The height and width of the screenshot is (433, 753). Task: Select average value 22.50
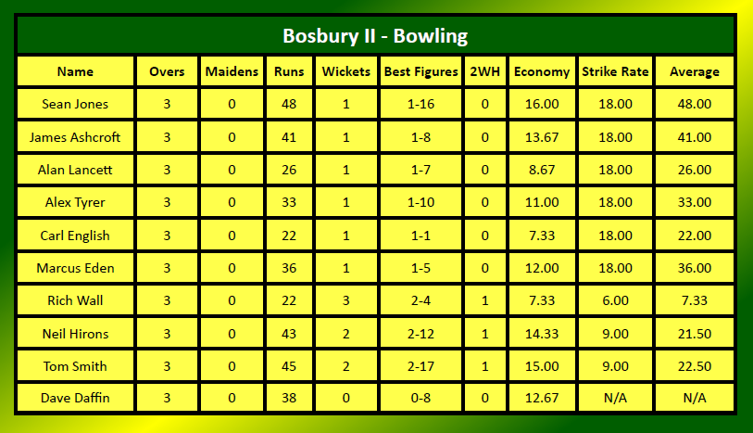[x=695, y=366]
